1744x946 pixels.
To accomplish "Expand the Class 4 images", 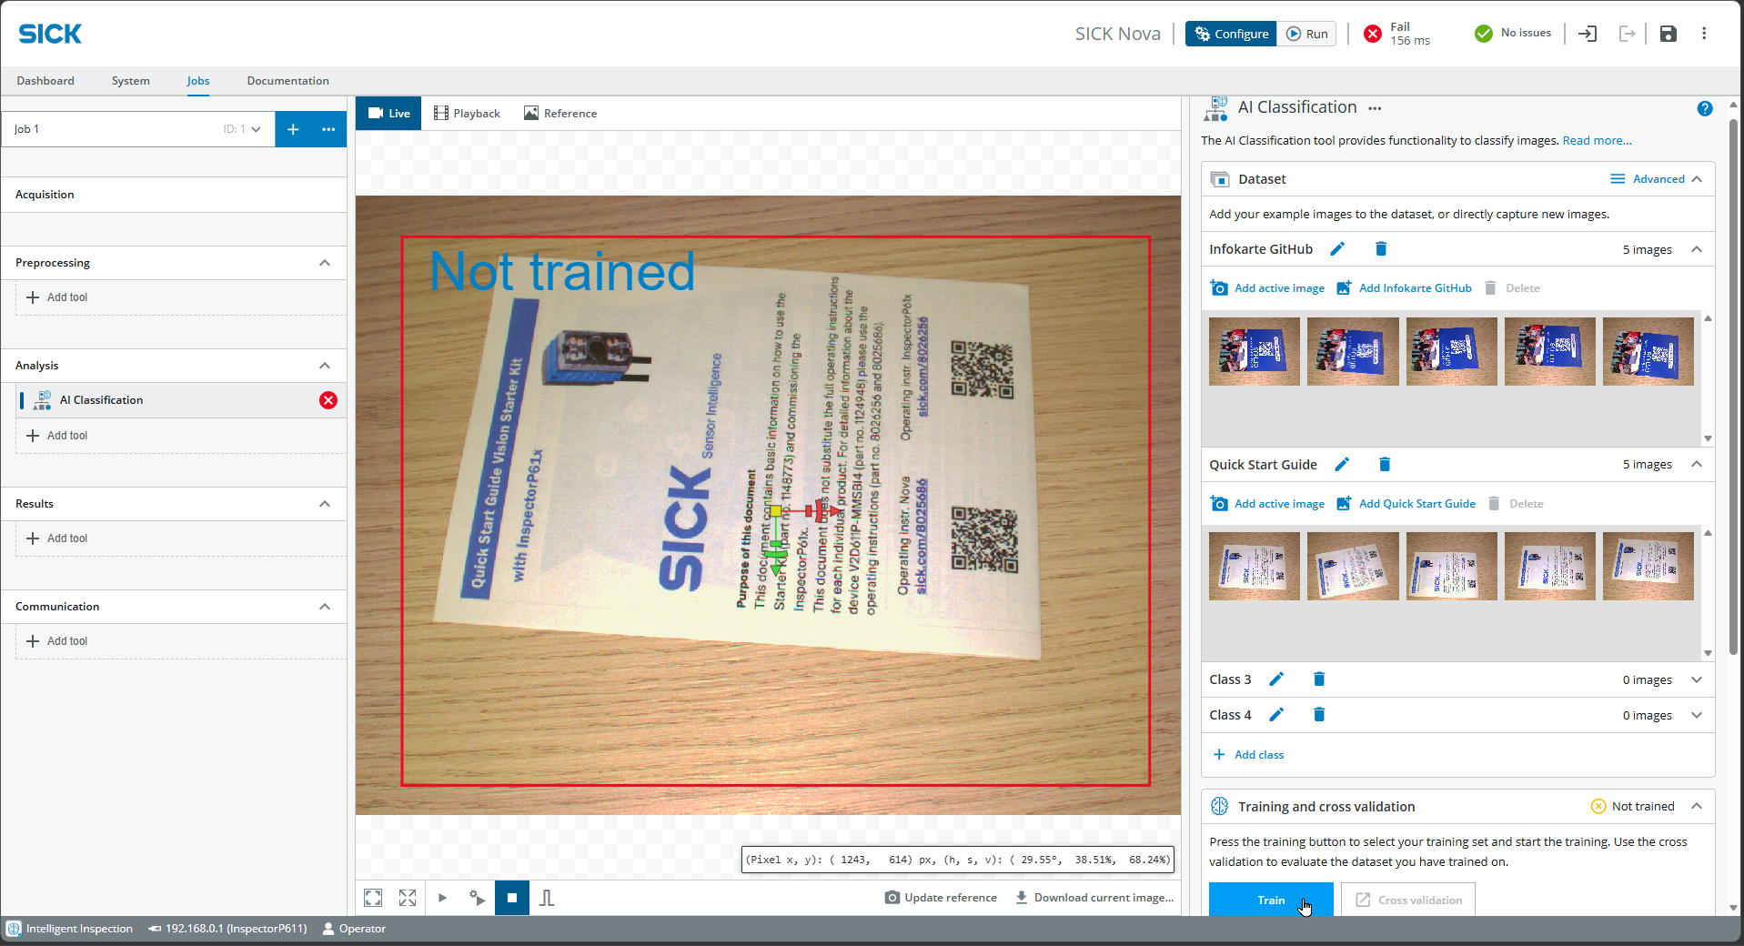I will 1697,715.
